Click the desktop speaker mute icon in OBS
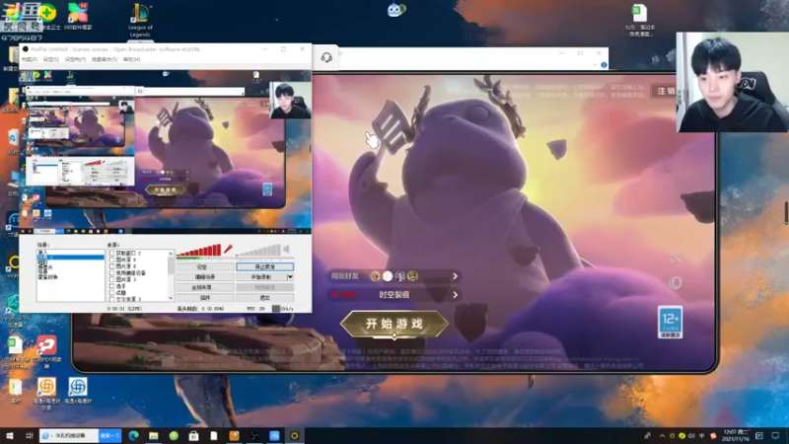This screenshot has height=444, width=789. click(x=286, y=250)
